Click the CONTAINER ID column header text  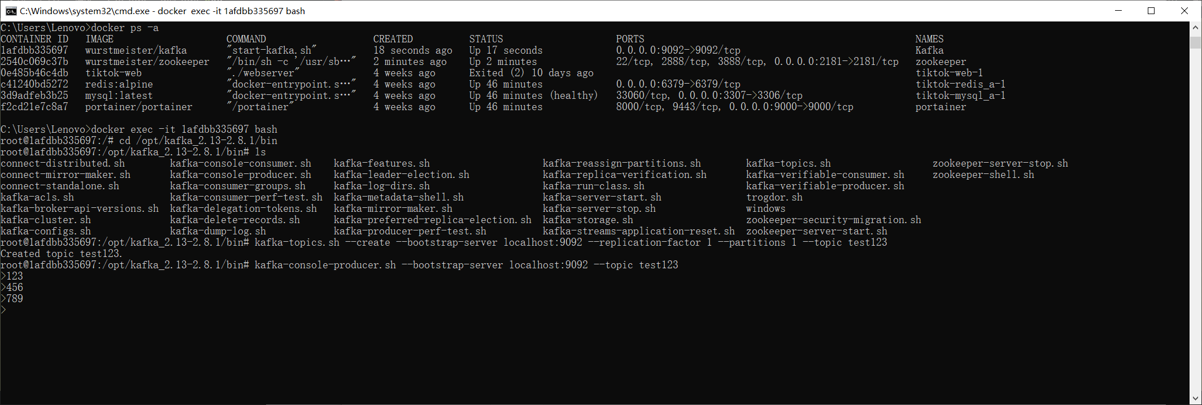pos(34,39)
